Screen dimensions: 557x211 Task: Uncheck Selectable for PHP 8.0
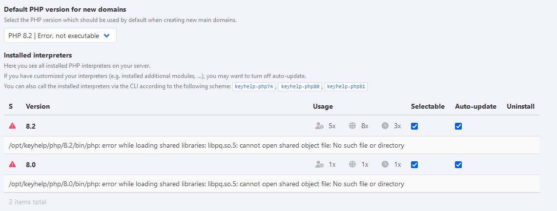[414, 165]
